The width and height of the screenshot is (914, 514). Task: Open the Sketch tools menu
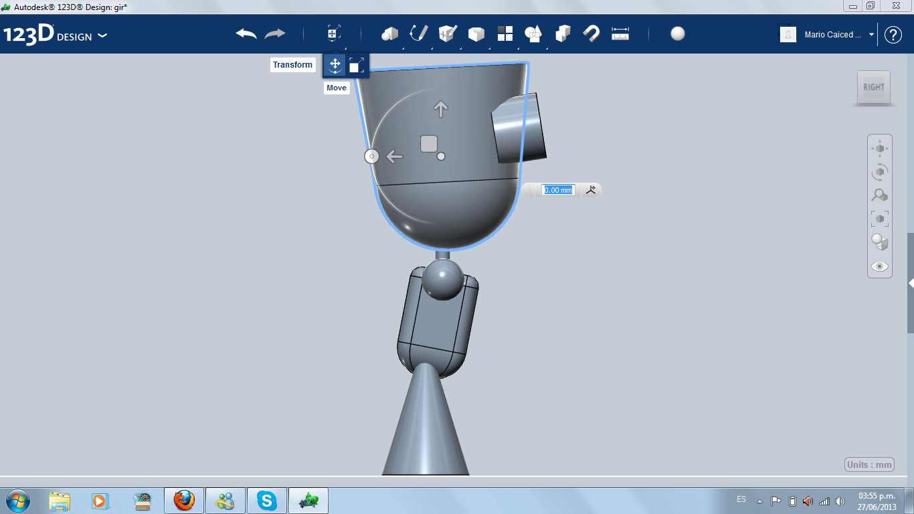click(x=419, y=33)
